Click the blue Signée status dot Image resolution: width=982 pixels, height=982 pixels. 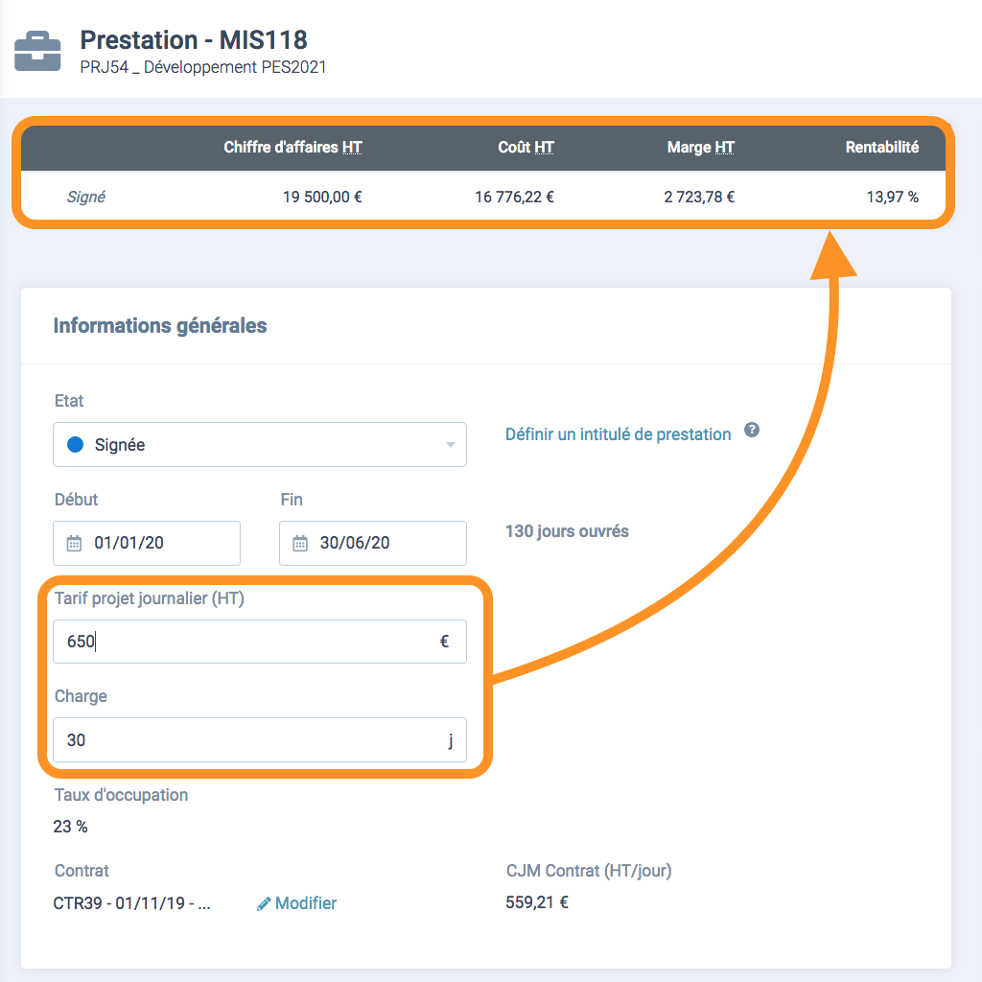[x=75, y=445]
